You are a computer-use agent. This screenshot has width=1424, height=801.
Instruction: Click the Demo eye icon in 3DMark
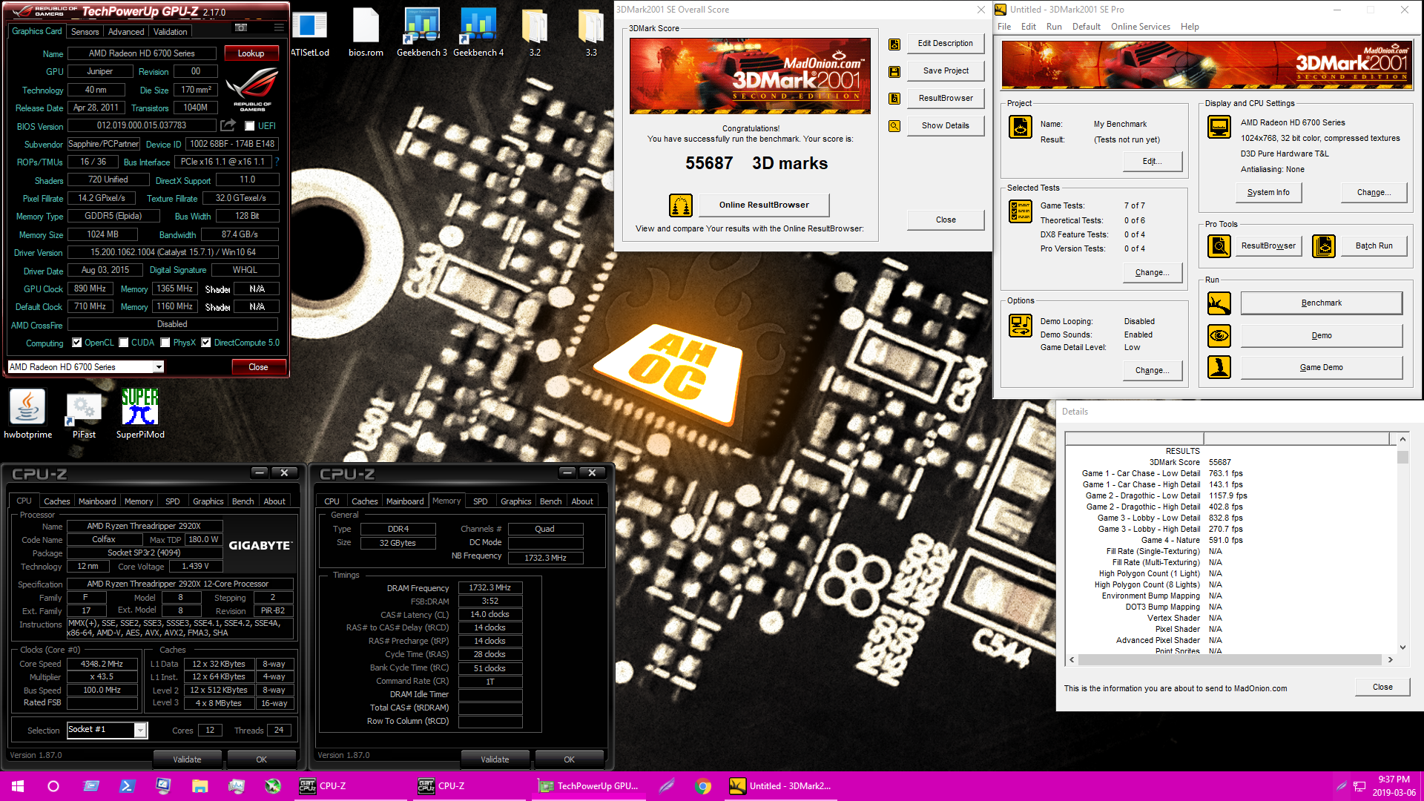click(1219, 335)
